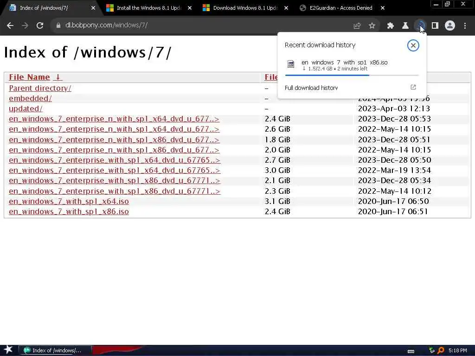
Task: Open the Parent directory link
Action: (40, 88)
